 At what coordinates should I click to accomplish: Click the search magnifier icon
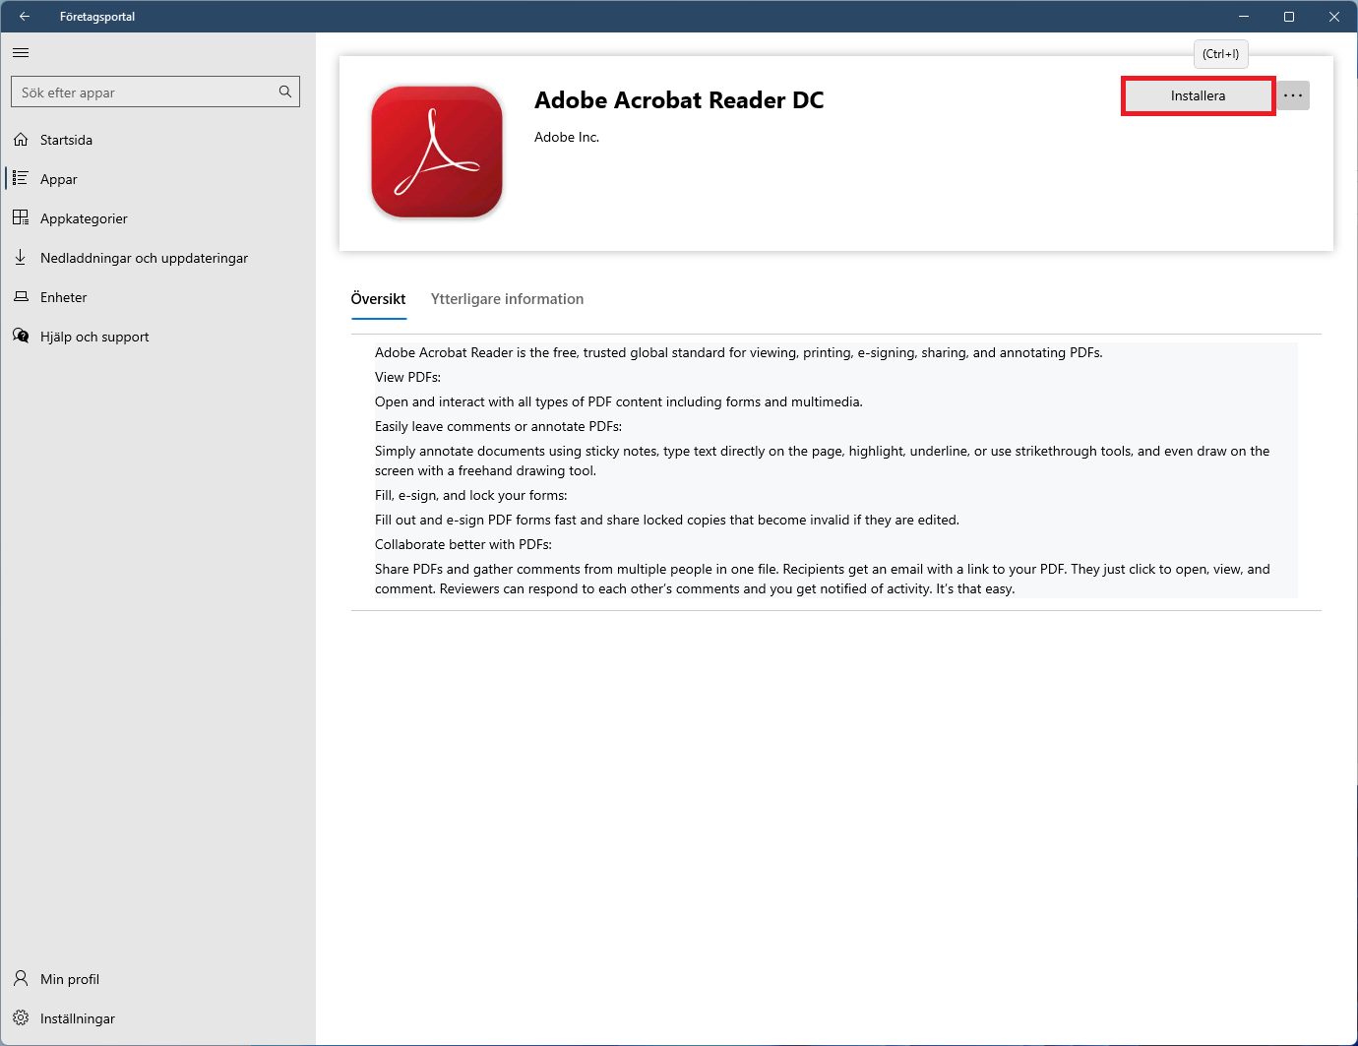click(x=285, y=92)
